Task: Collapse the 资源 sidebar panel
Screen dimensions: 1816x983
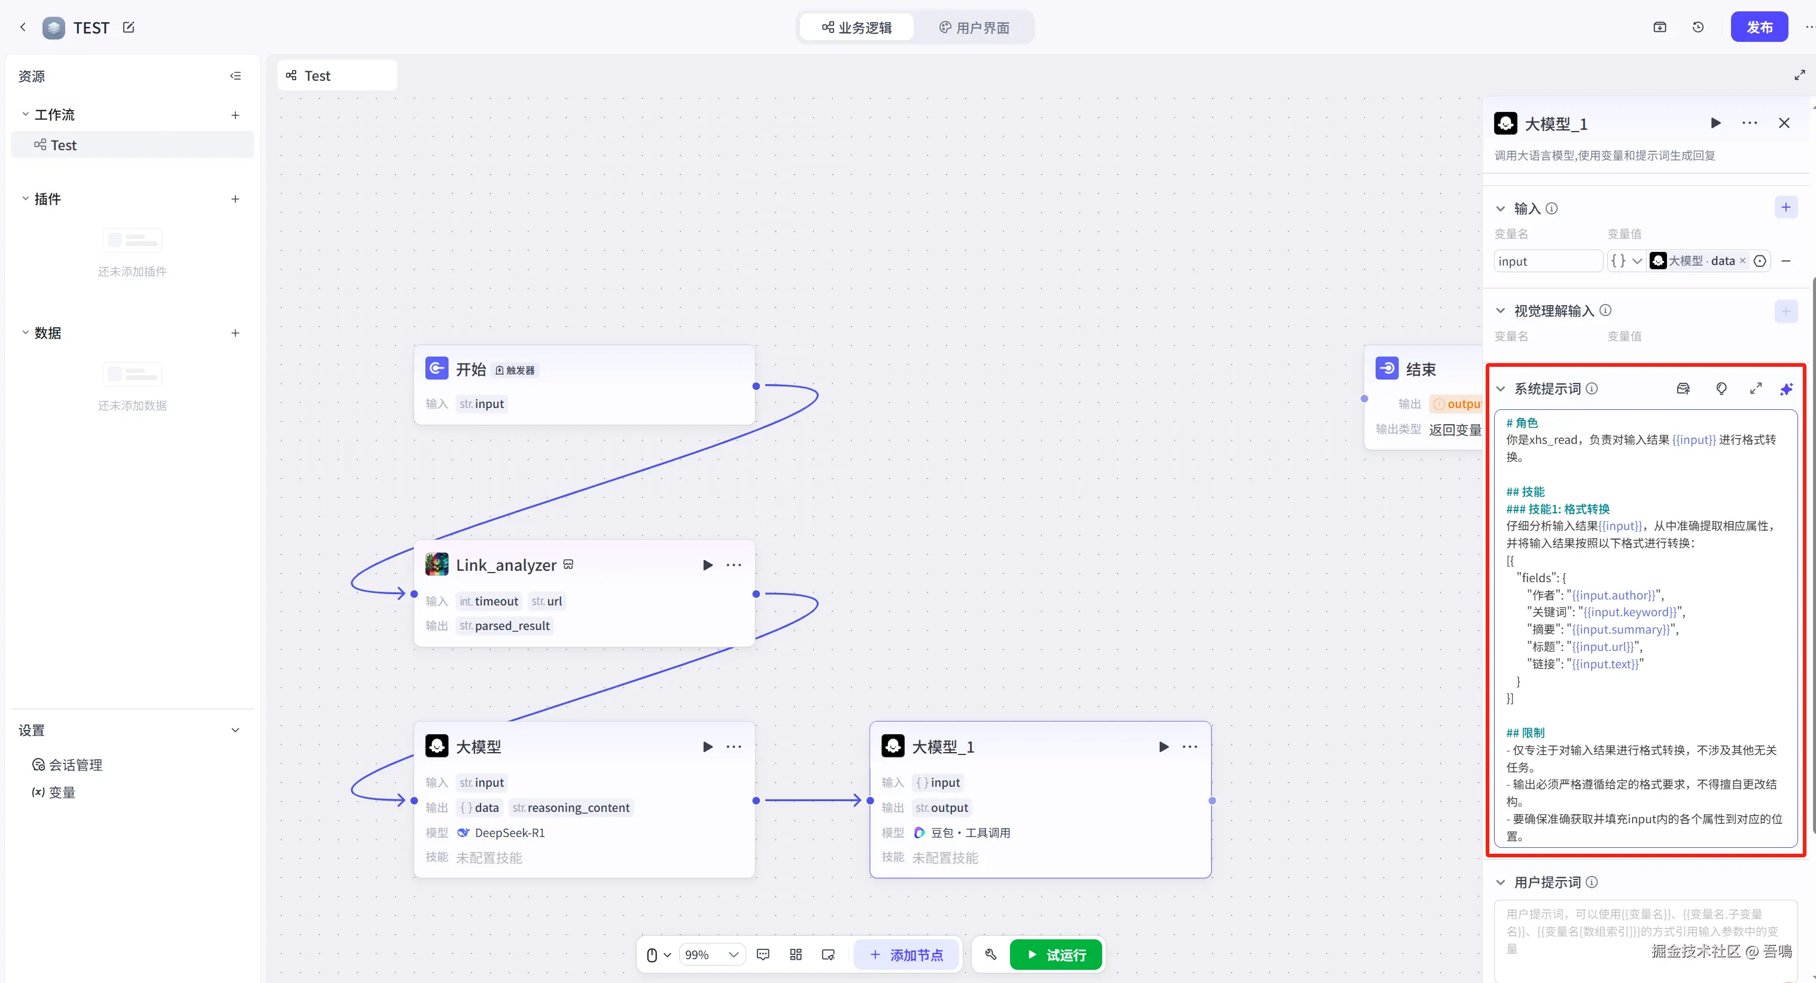Action: click(236, 76)
